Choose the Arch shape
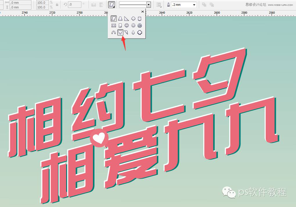The height and width of the screenshot is (207, 296). (x=114, y=32)
